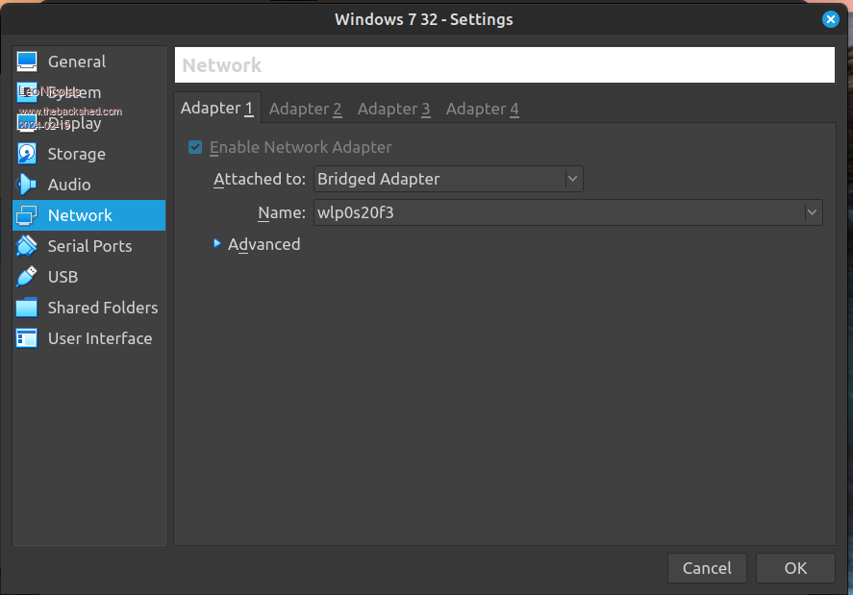This screenshot has height=595, width=853.
Task: Open Serial Ports via its connector icon
Action: pyautogui.click(x=27, y=246)
